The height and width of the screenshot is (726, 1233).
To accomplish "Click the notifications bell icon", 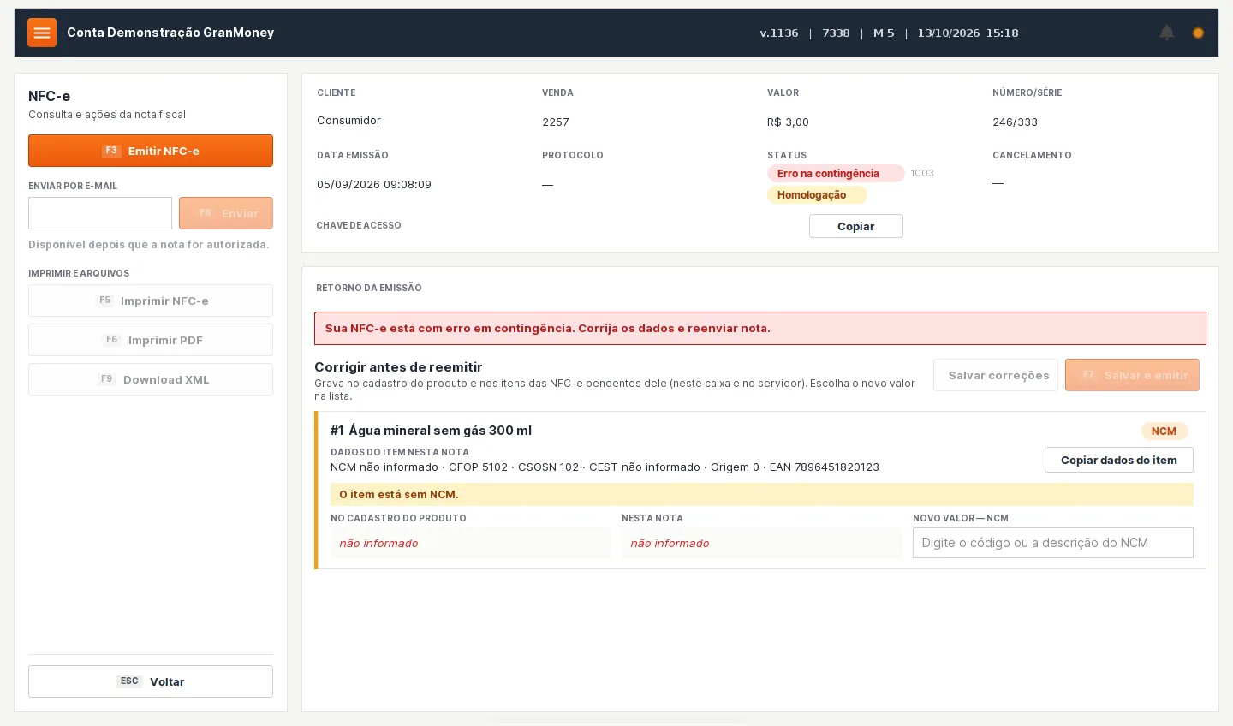I will tap(1167, 33).
